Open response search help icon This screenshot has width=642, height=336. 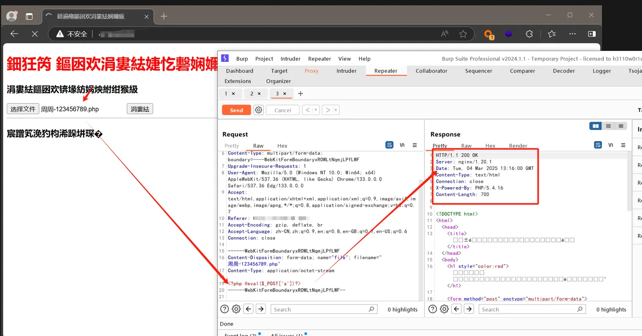point(432,309)
